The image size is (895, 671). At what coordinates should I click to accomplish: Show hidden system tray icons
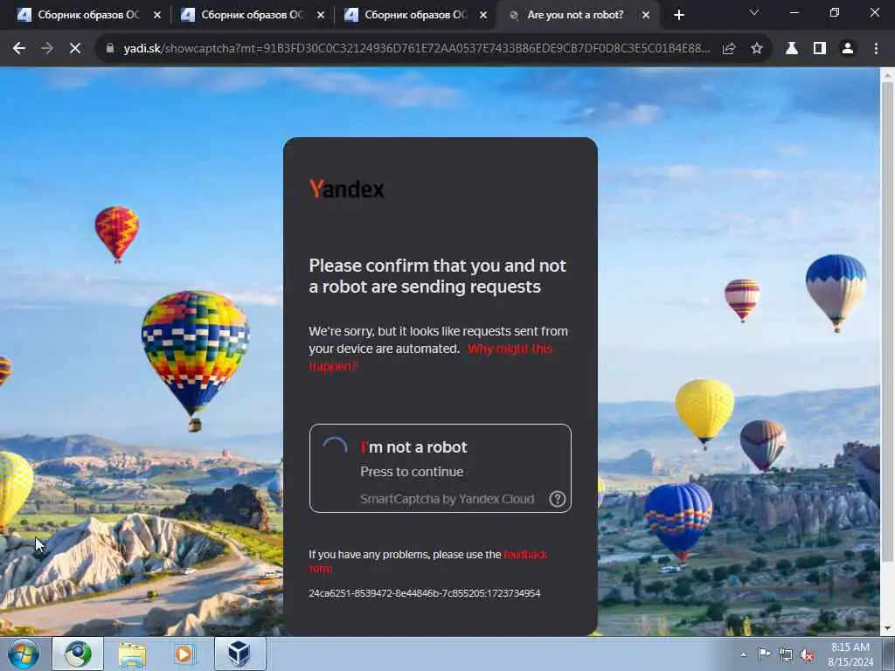click(743, 654)
